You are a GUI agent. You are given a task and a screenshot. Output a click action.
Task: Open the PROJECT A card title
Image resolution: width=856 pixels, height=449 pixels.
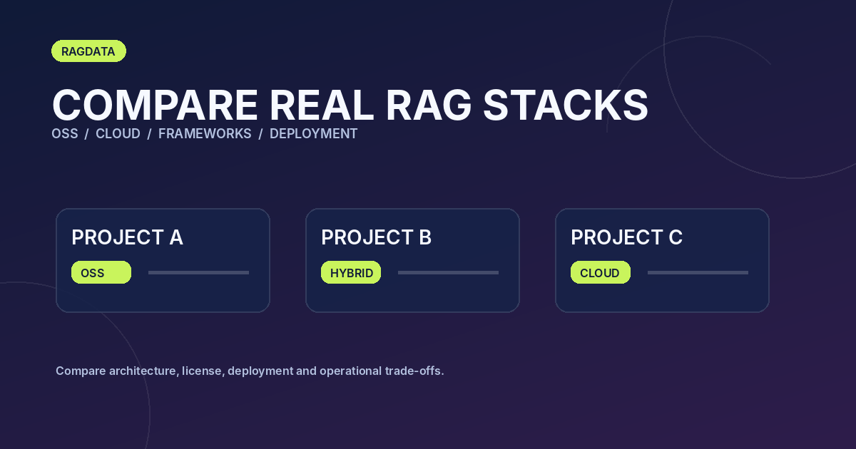point(127,237)
